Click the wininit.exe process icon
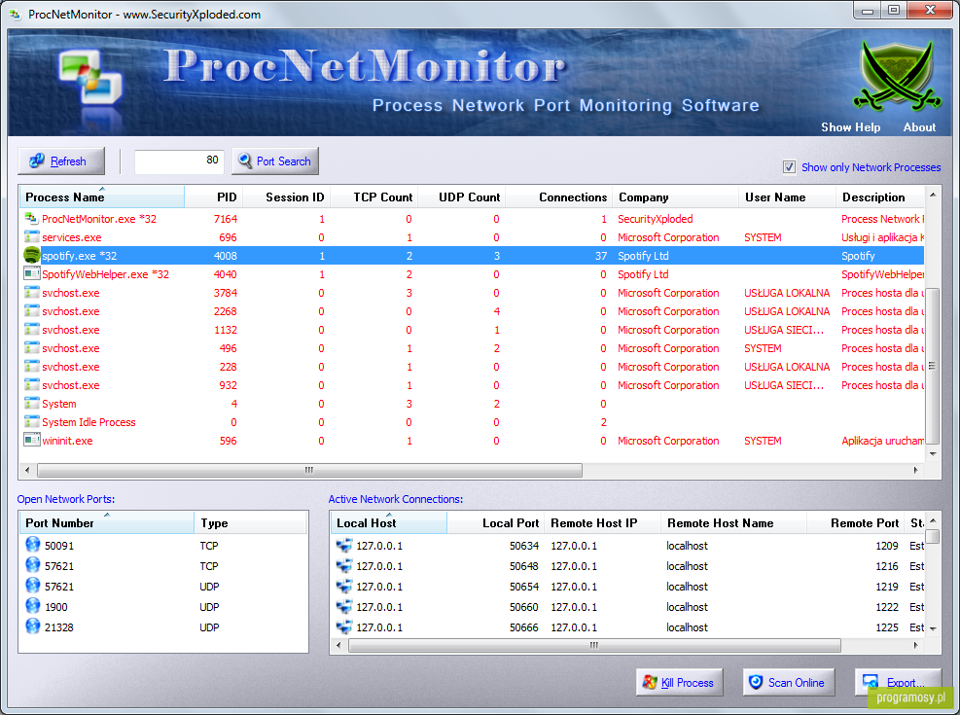Screen dimensions: 960x715 [x=31, y=440]
